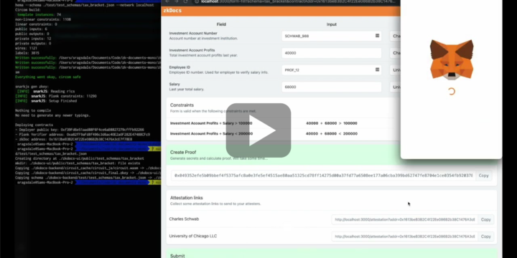This screenshot has height=258, width=517.
Task: Open the attester dropdown beside Employee ID
Action: 395,70
